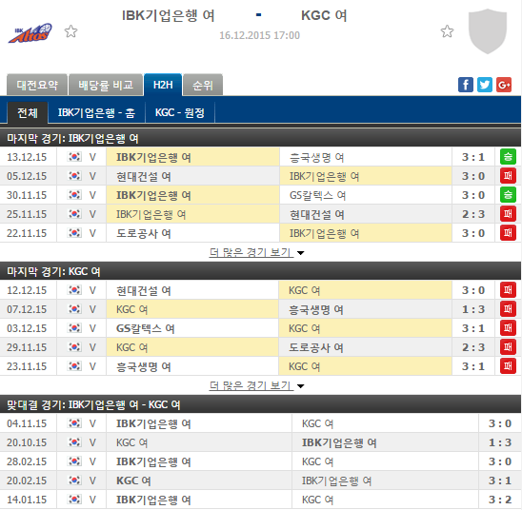Filter by KGC - 원정 matches
The width and height of the screenshot is (522, 510).
point(180,113)
